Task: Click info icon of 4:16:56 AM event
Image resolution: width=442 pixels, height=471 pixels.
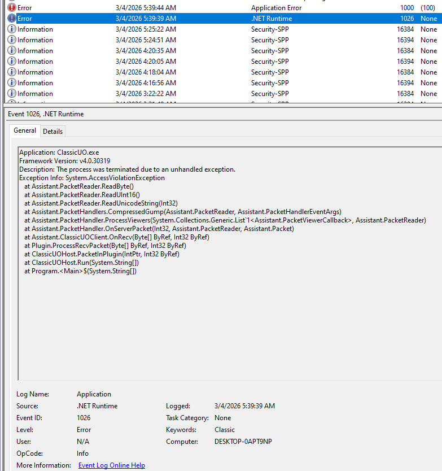Action: 12,82
